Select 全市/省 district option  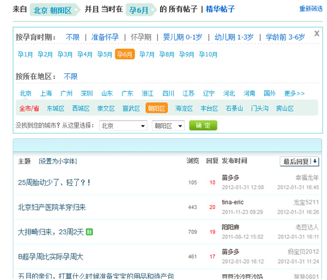29,108
